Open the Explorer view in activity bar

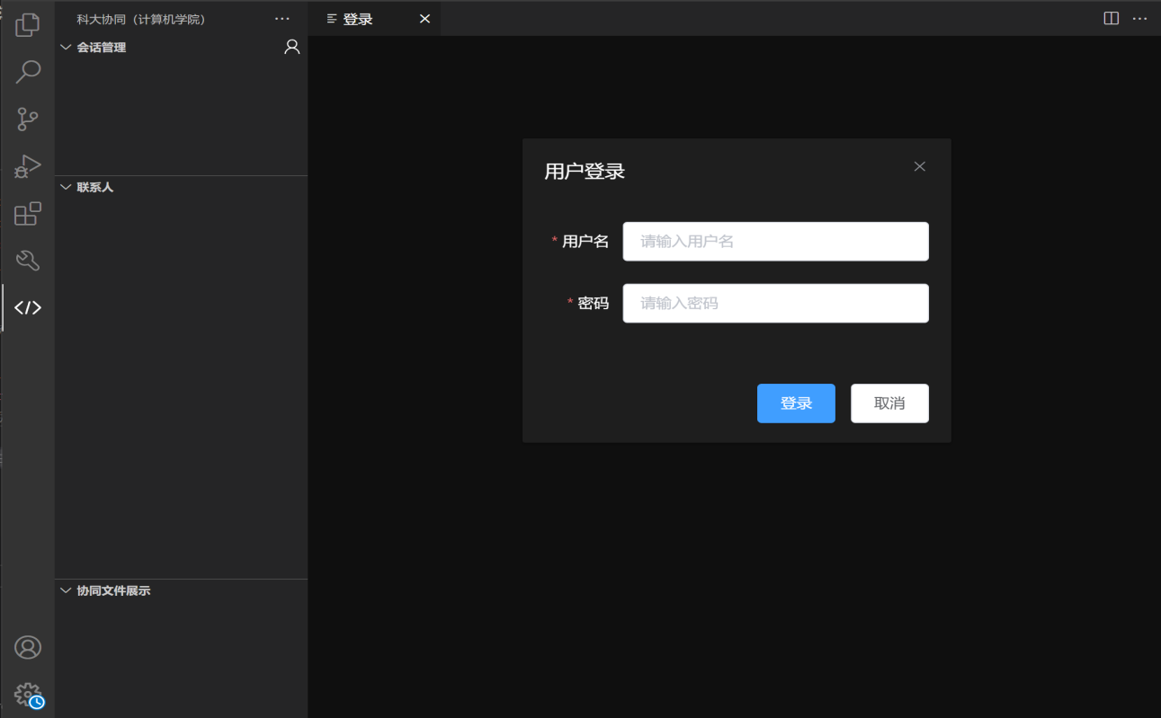coord(28,25)
